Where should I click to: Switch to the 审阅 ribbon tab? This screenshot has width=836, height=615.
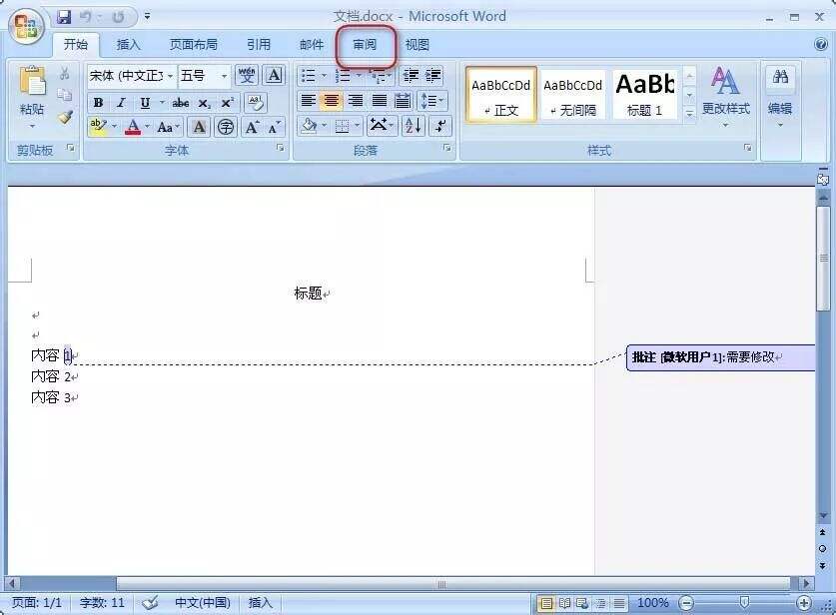(x=364, y=44)
